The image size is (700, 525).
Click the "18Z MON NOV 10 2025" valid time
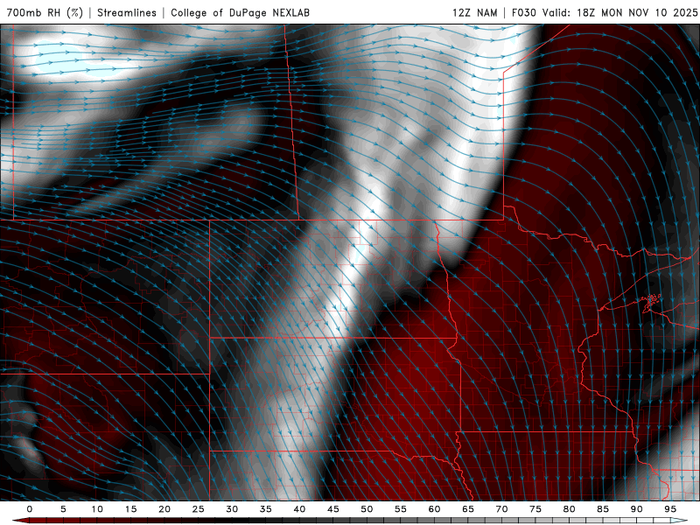point(637,12)
